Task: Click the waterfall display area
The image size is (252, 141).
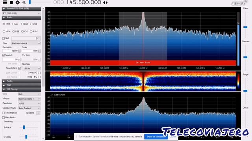Action: pyautogui.click(x=143, y=81)
